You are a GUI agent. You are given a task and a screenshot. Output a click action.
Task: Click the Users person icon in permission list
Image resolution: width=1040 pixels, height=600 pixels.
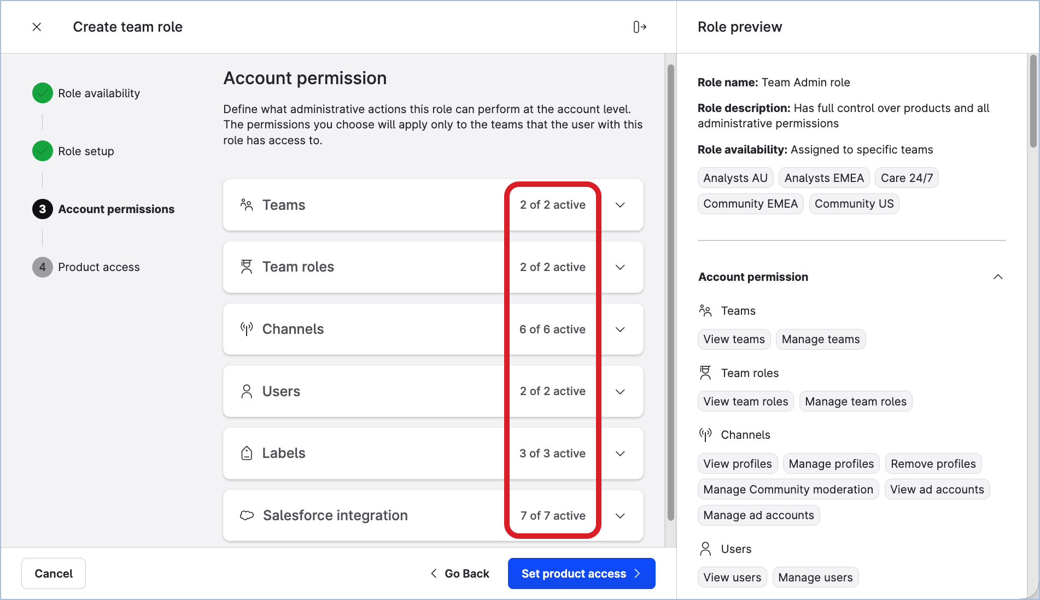[247, 391]
